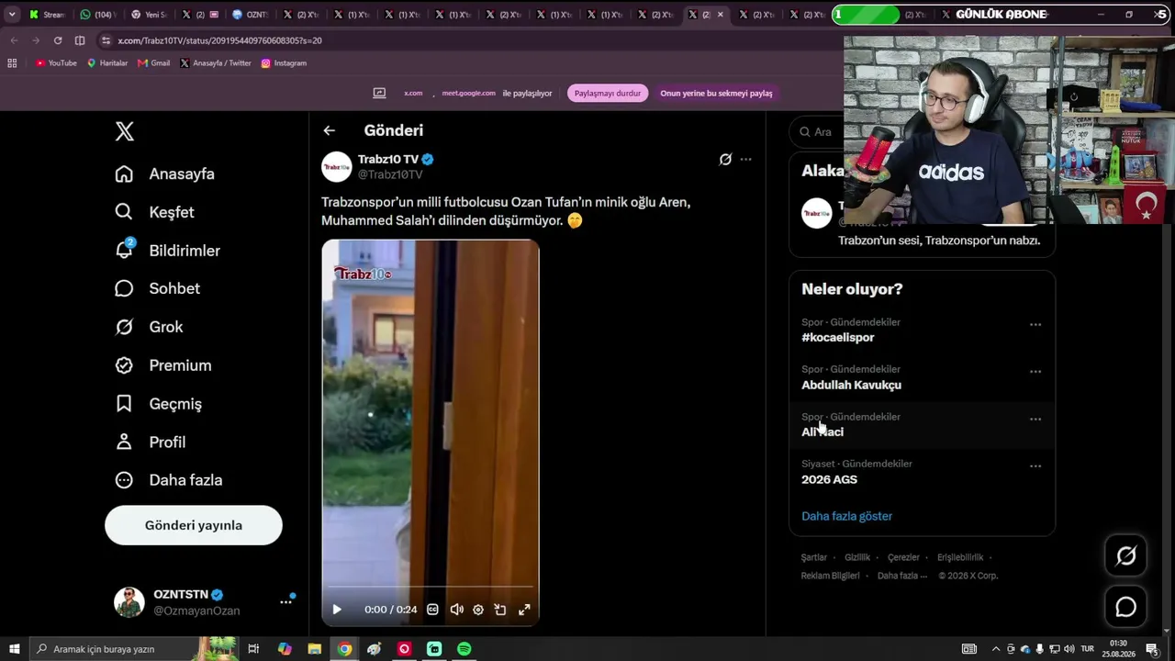This screenshot has height=661, width=1175.
Task: Click the Grok icon on the post header
Action: pos(725,160)
